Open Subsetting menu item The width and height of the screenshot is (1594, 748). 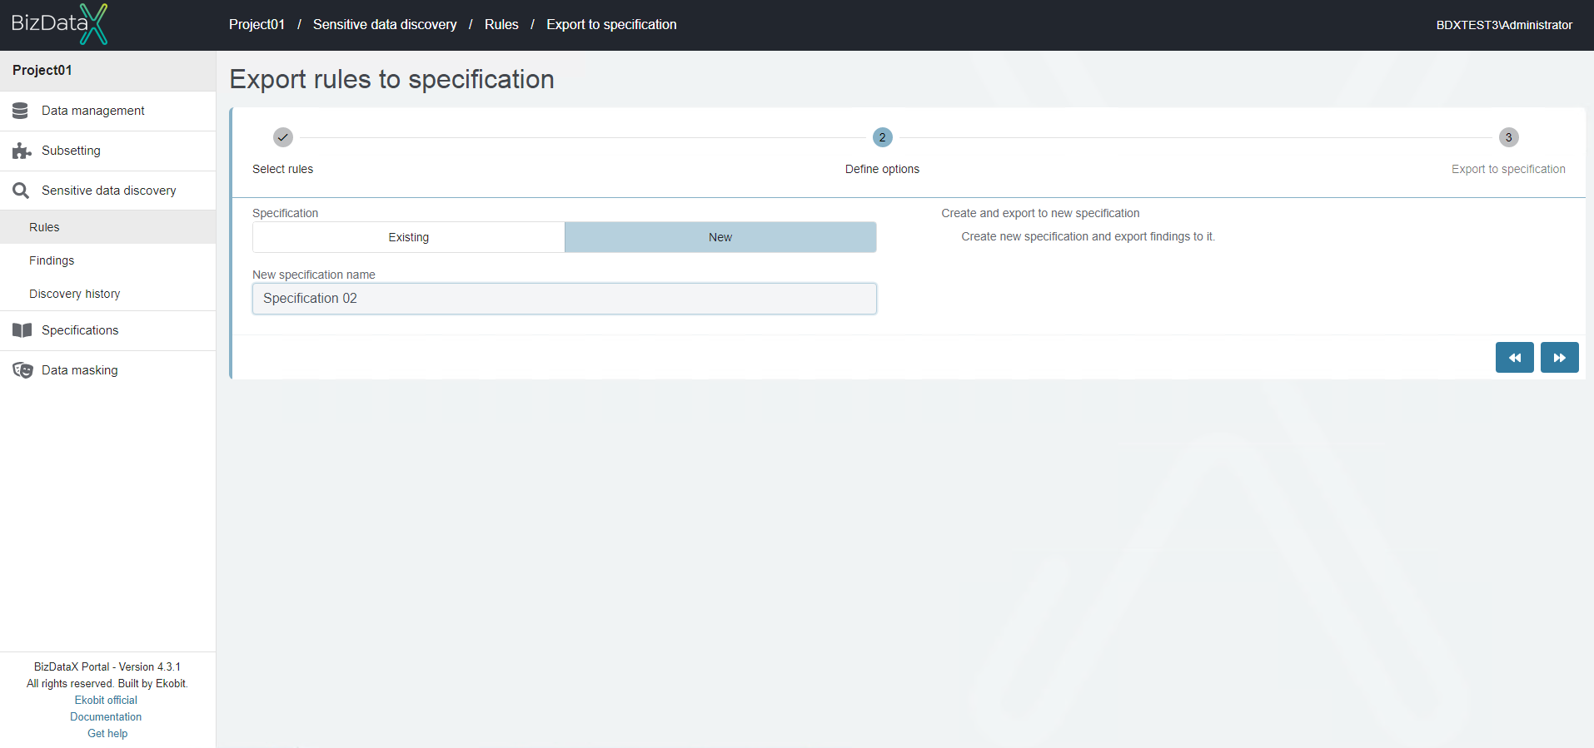click(108, 151)
